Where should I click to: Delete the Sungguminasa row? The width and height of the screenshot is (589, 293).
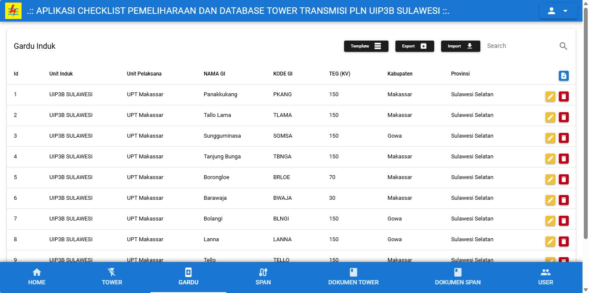point(564,138)
